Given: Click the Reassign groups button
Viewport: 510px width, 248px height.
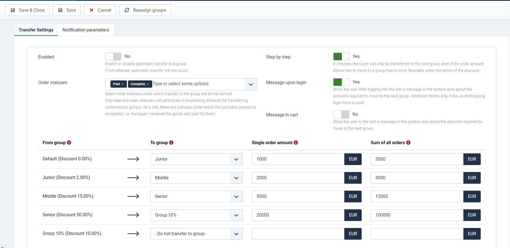Looking at the screenshot, I should 145,10.
